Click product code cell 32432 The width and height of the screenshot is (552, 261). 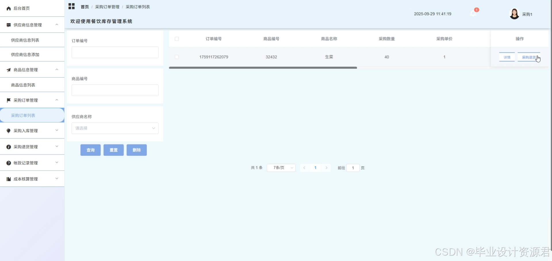click(271, 57)
